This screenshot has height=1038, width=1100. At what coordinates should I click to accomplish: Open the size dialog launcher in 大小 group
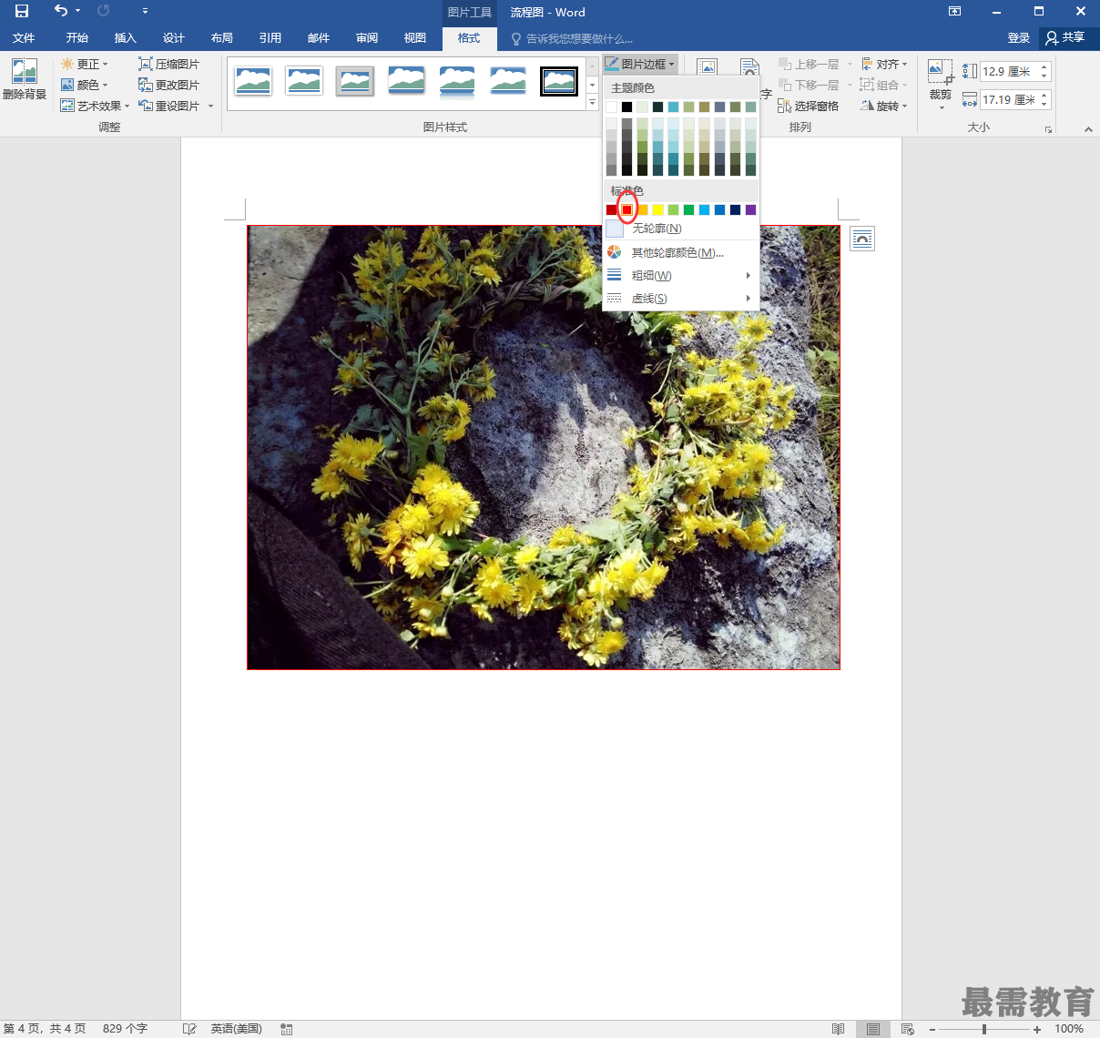1049,129
